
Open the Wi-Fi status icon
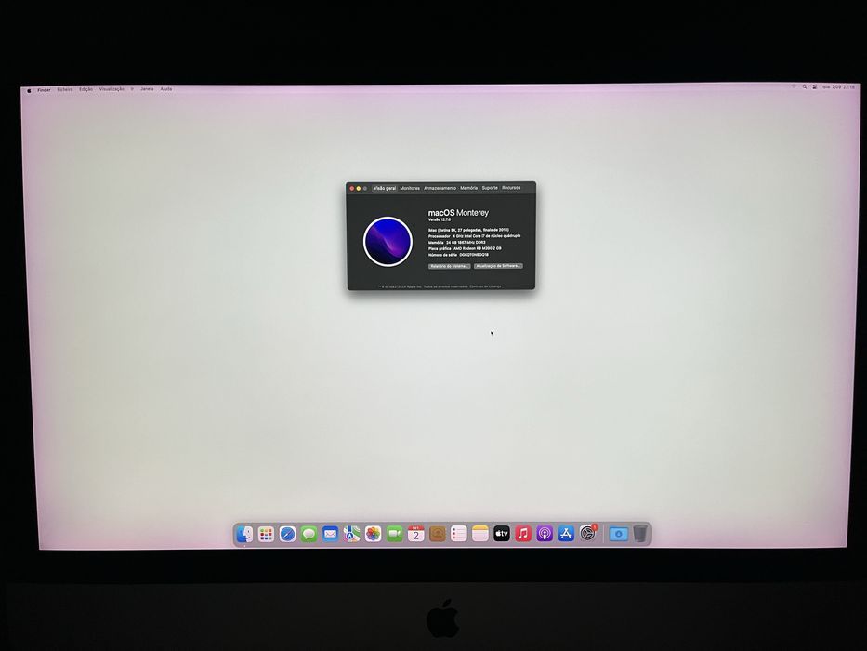[794, 87]
